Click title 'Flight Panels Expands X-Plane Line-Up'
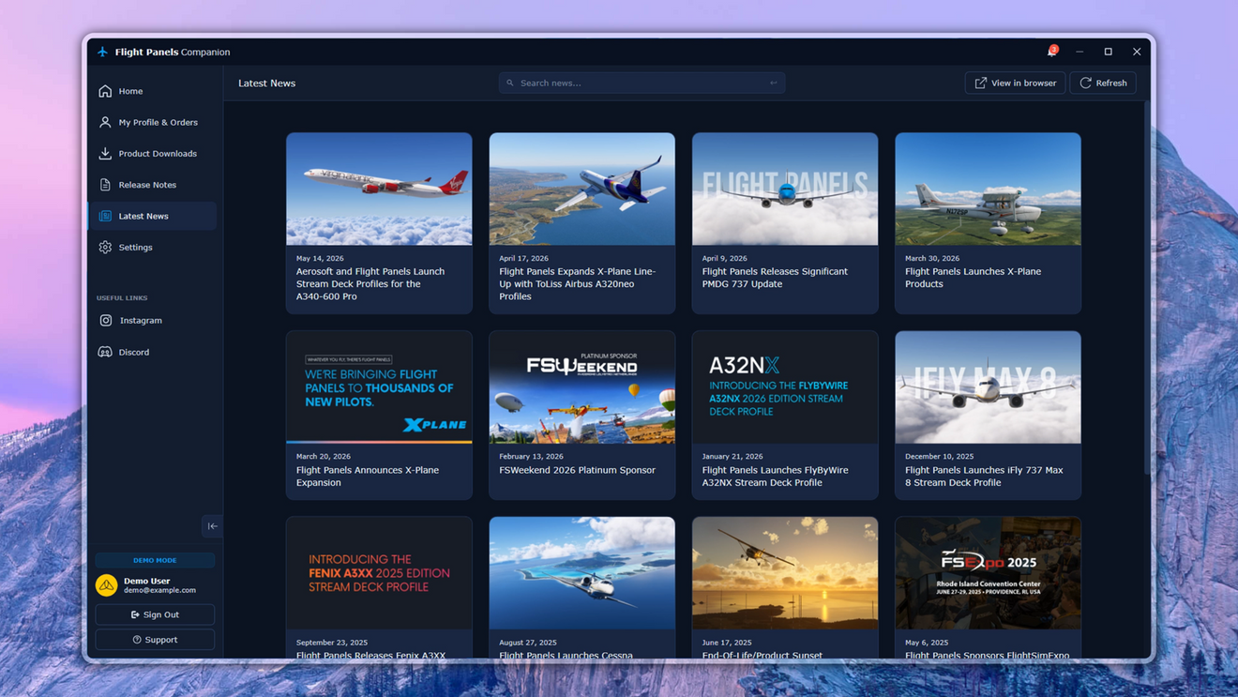Viewport: 1238px width, 697px height. click(x=577, y=283)
